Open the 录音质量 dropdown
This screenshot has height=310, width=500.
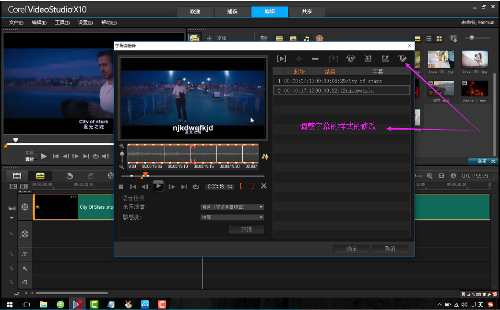[232, 207]
